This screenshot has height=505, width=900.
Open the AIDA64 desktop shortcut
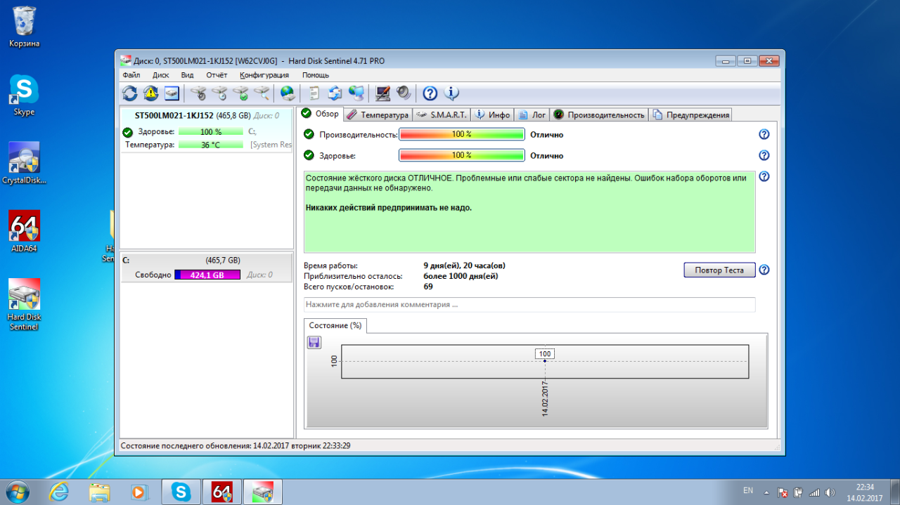24,231
